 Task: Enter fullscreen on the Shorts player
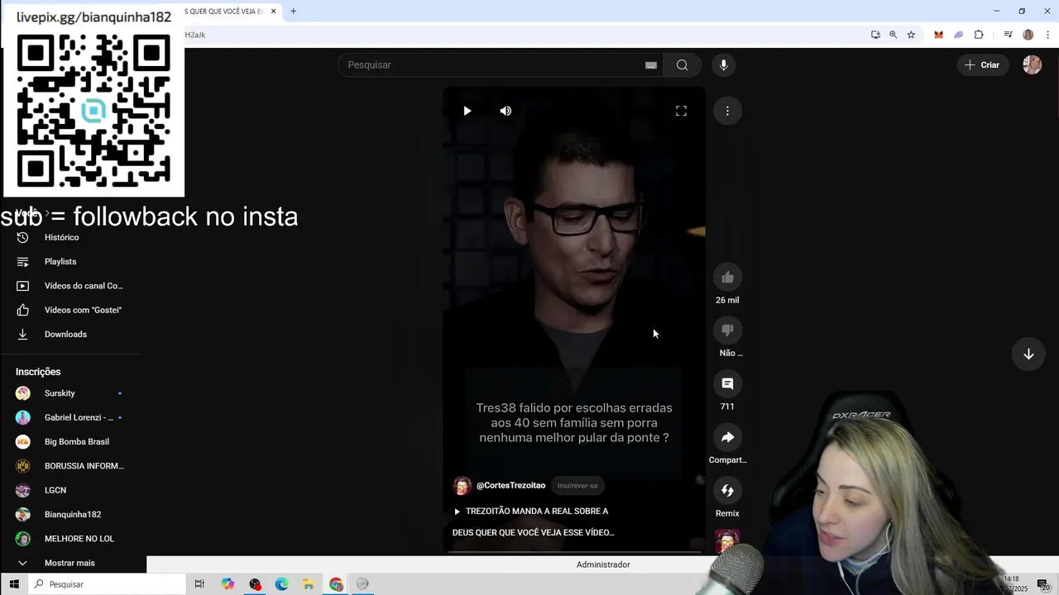pyautogui.click(x=681, y=111)
